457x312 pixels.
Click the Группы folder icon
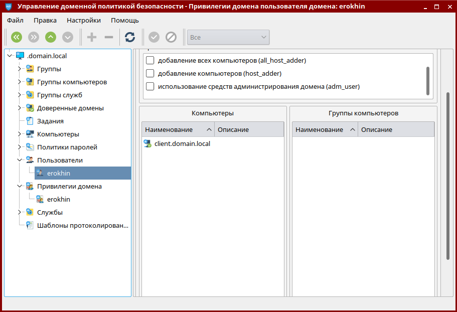(x=30, y=69)
